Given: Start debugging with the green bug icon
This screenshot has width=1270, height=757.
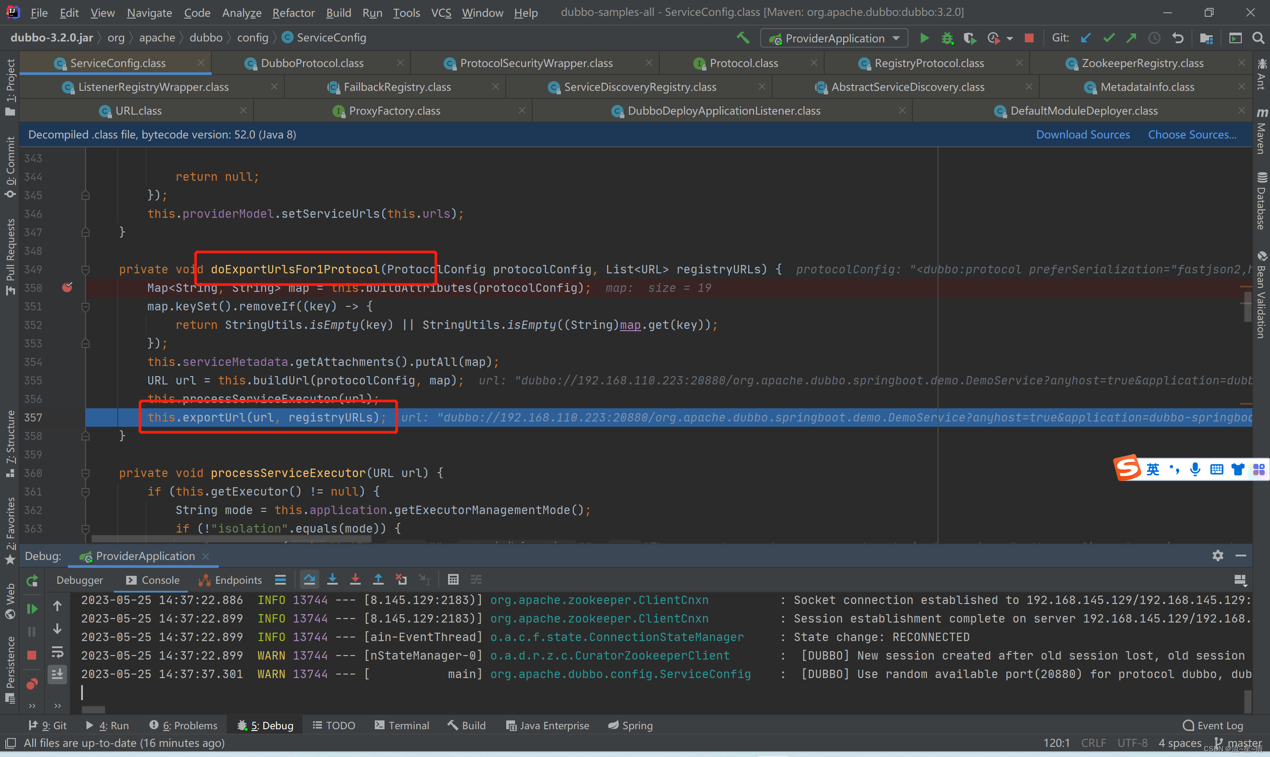Looking at the screenshot, I should click(947, 38).
